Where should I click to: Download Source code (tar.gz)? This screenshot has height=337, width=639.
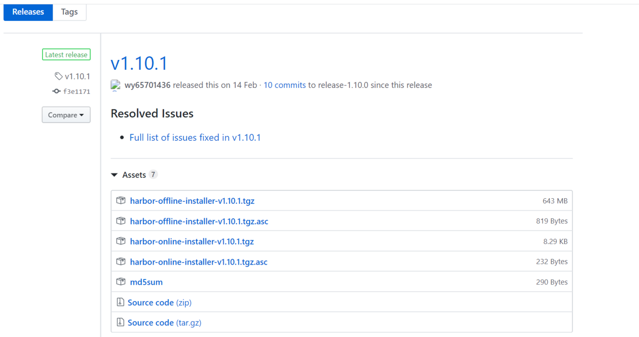pyautogui.click(x=165, y=323)
